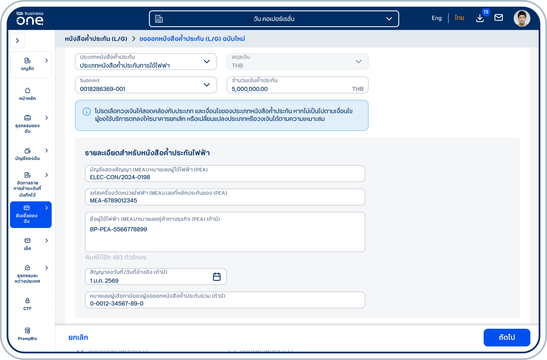Open the company selector วัน คอเปอร์เรชั่น dropdown
Screen dimensions: 547x360
(274, 19)
